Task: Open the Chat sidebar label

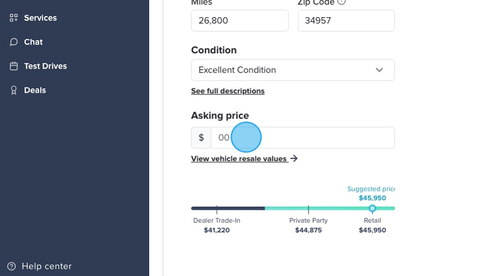Action: point(33,42)
